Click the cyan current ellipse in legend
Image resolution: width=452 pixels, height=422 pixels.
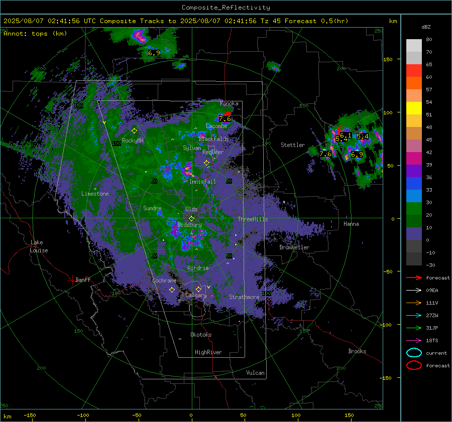pyautogui.click(x=414, y=353)
